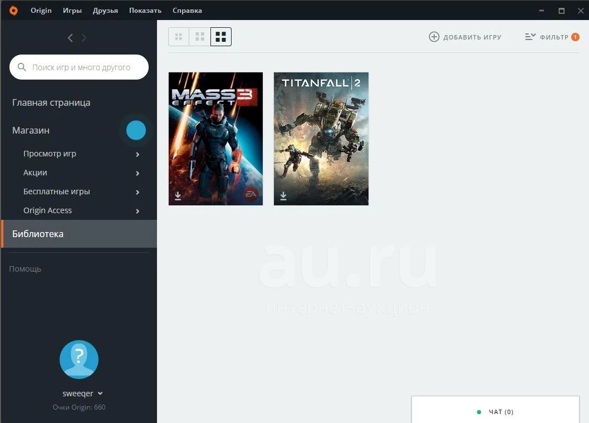589x423 pixels.
Task: Expand Бесплатные игры submenu chevron
Action: pos(138,192)
